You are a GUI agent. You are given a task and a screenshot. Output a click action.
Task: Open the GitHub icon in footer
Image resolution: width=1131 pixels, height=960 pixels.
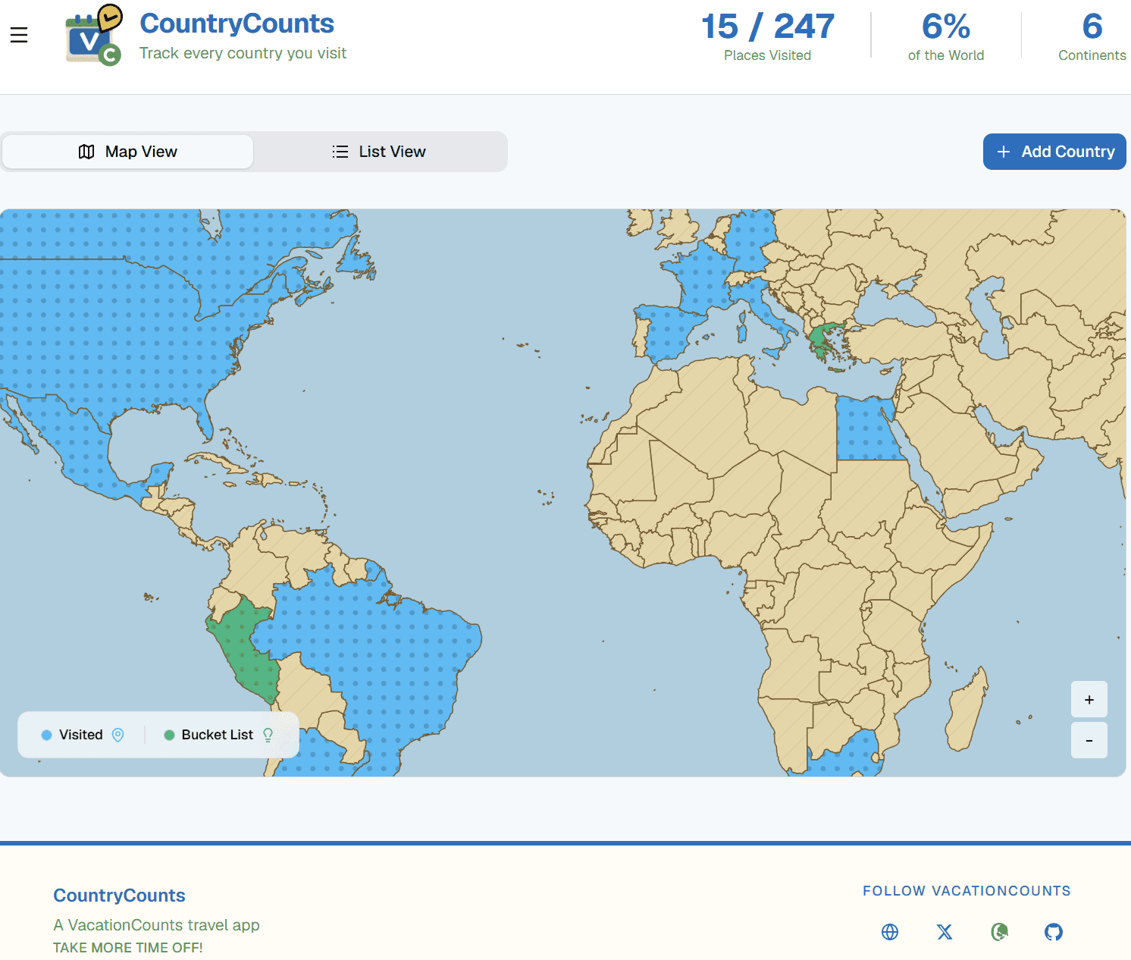1054,932
